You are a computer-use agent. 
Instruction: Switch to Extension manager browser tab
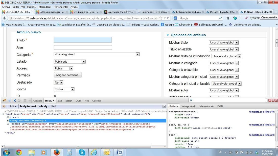pyautogui.click(x=51, y=12)
